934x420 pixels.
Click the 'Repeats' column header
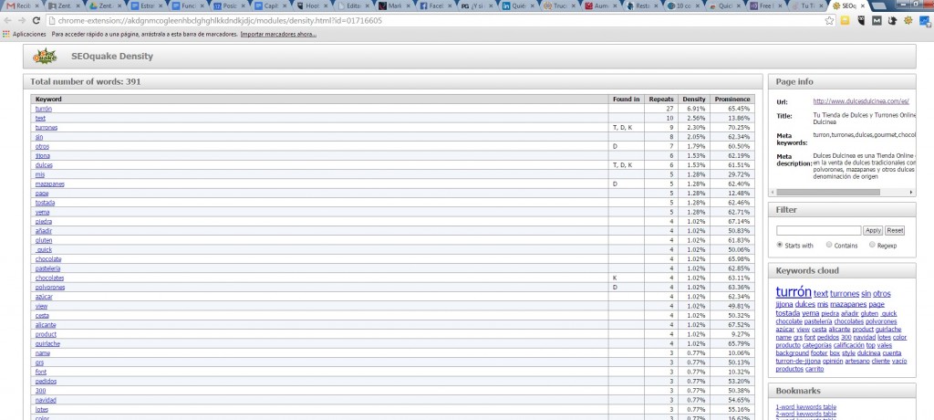(x=661, y=99)
